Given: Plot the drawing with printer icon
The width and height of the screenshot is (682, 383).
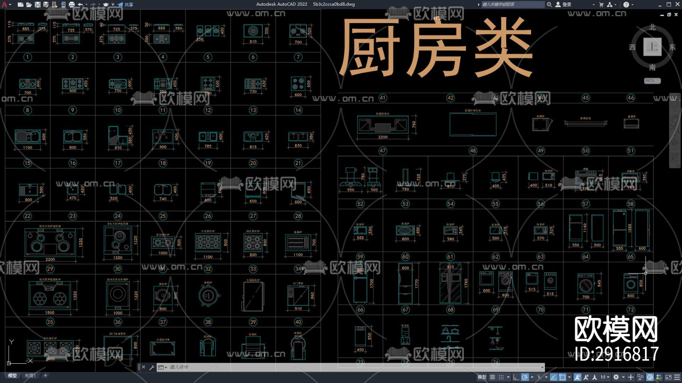Looking at the screenshot, I should [x=72, y=5].
